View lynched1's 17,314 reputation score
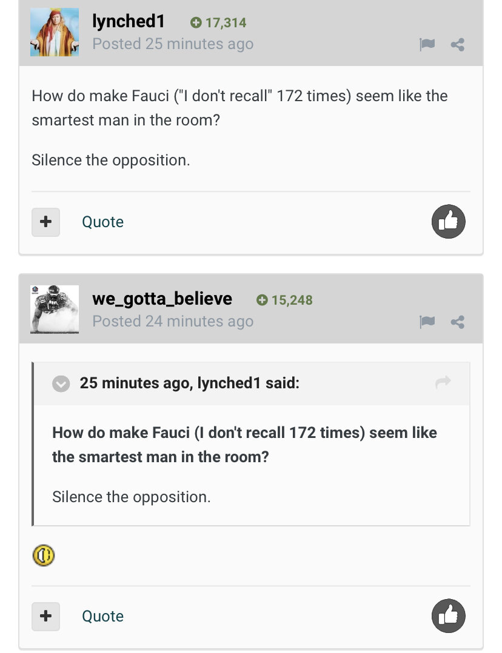502x653 pixels. tap(219, 23)
